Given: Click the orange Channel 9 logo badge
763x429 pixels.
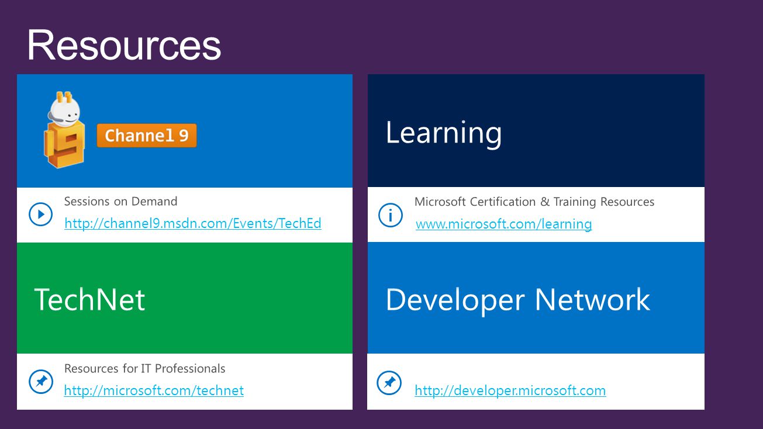Looking at the screenshot, I should (x=147, y=136).
